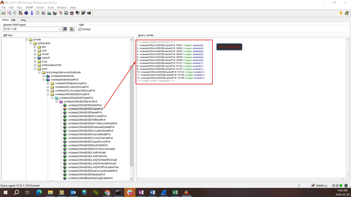Open the Windows Start menu
This screenshot has height=197, width=351.
click(5, 192)
